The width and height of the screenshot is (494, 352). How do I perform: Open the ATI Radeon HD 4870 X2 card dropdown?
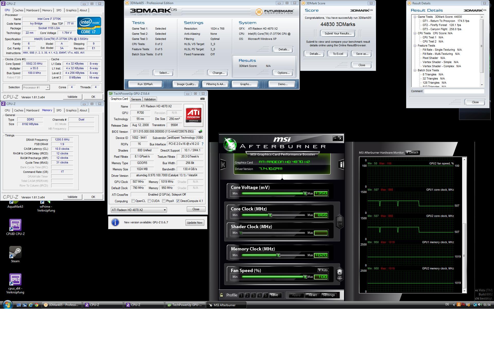click(x=139, y=210)
